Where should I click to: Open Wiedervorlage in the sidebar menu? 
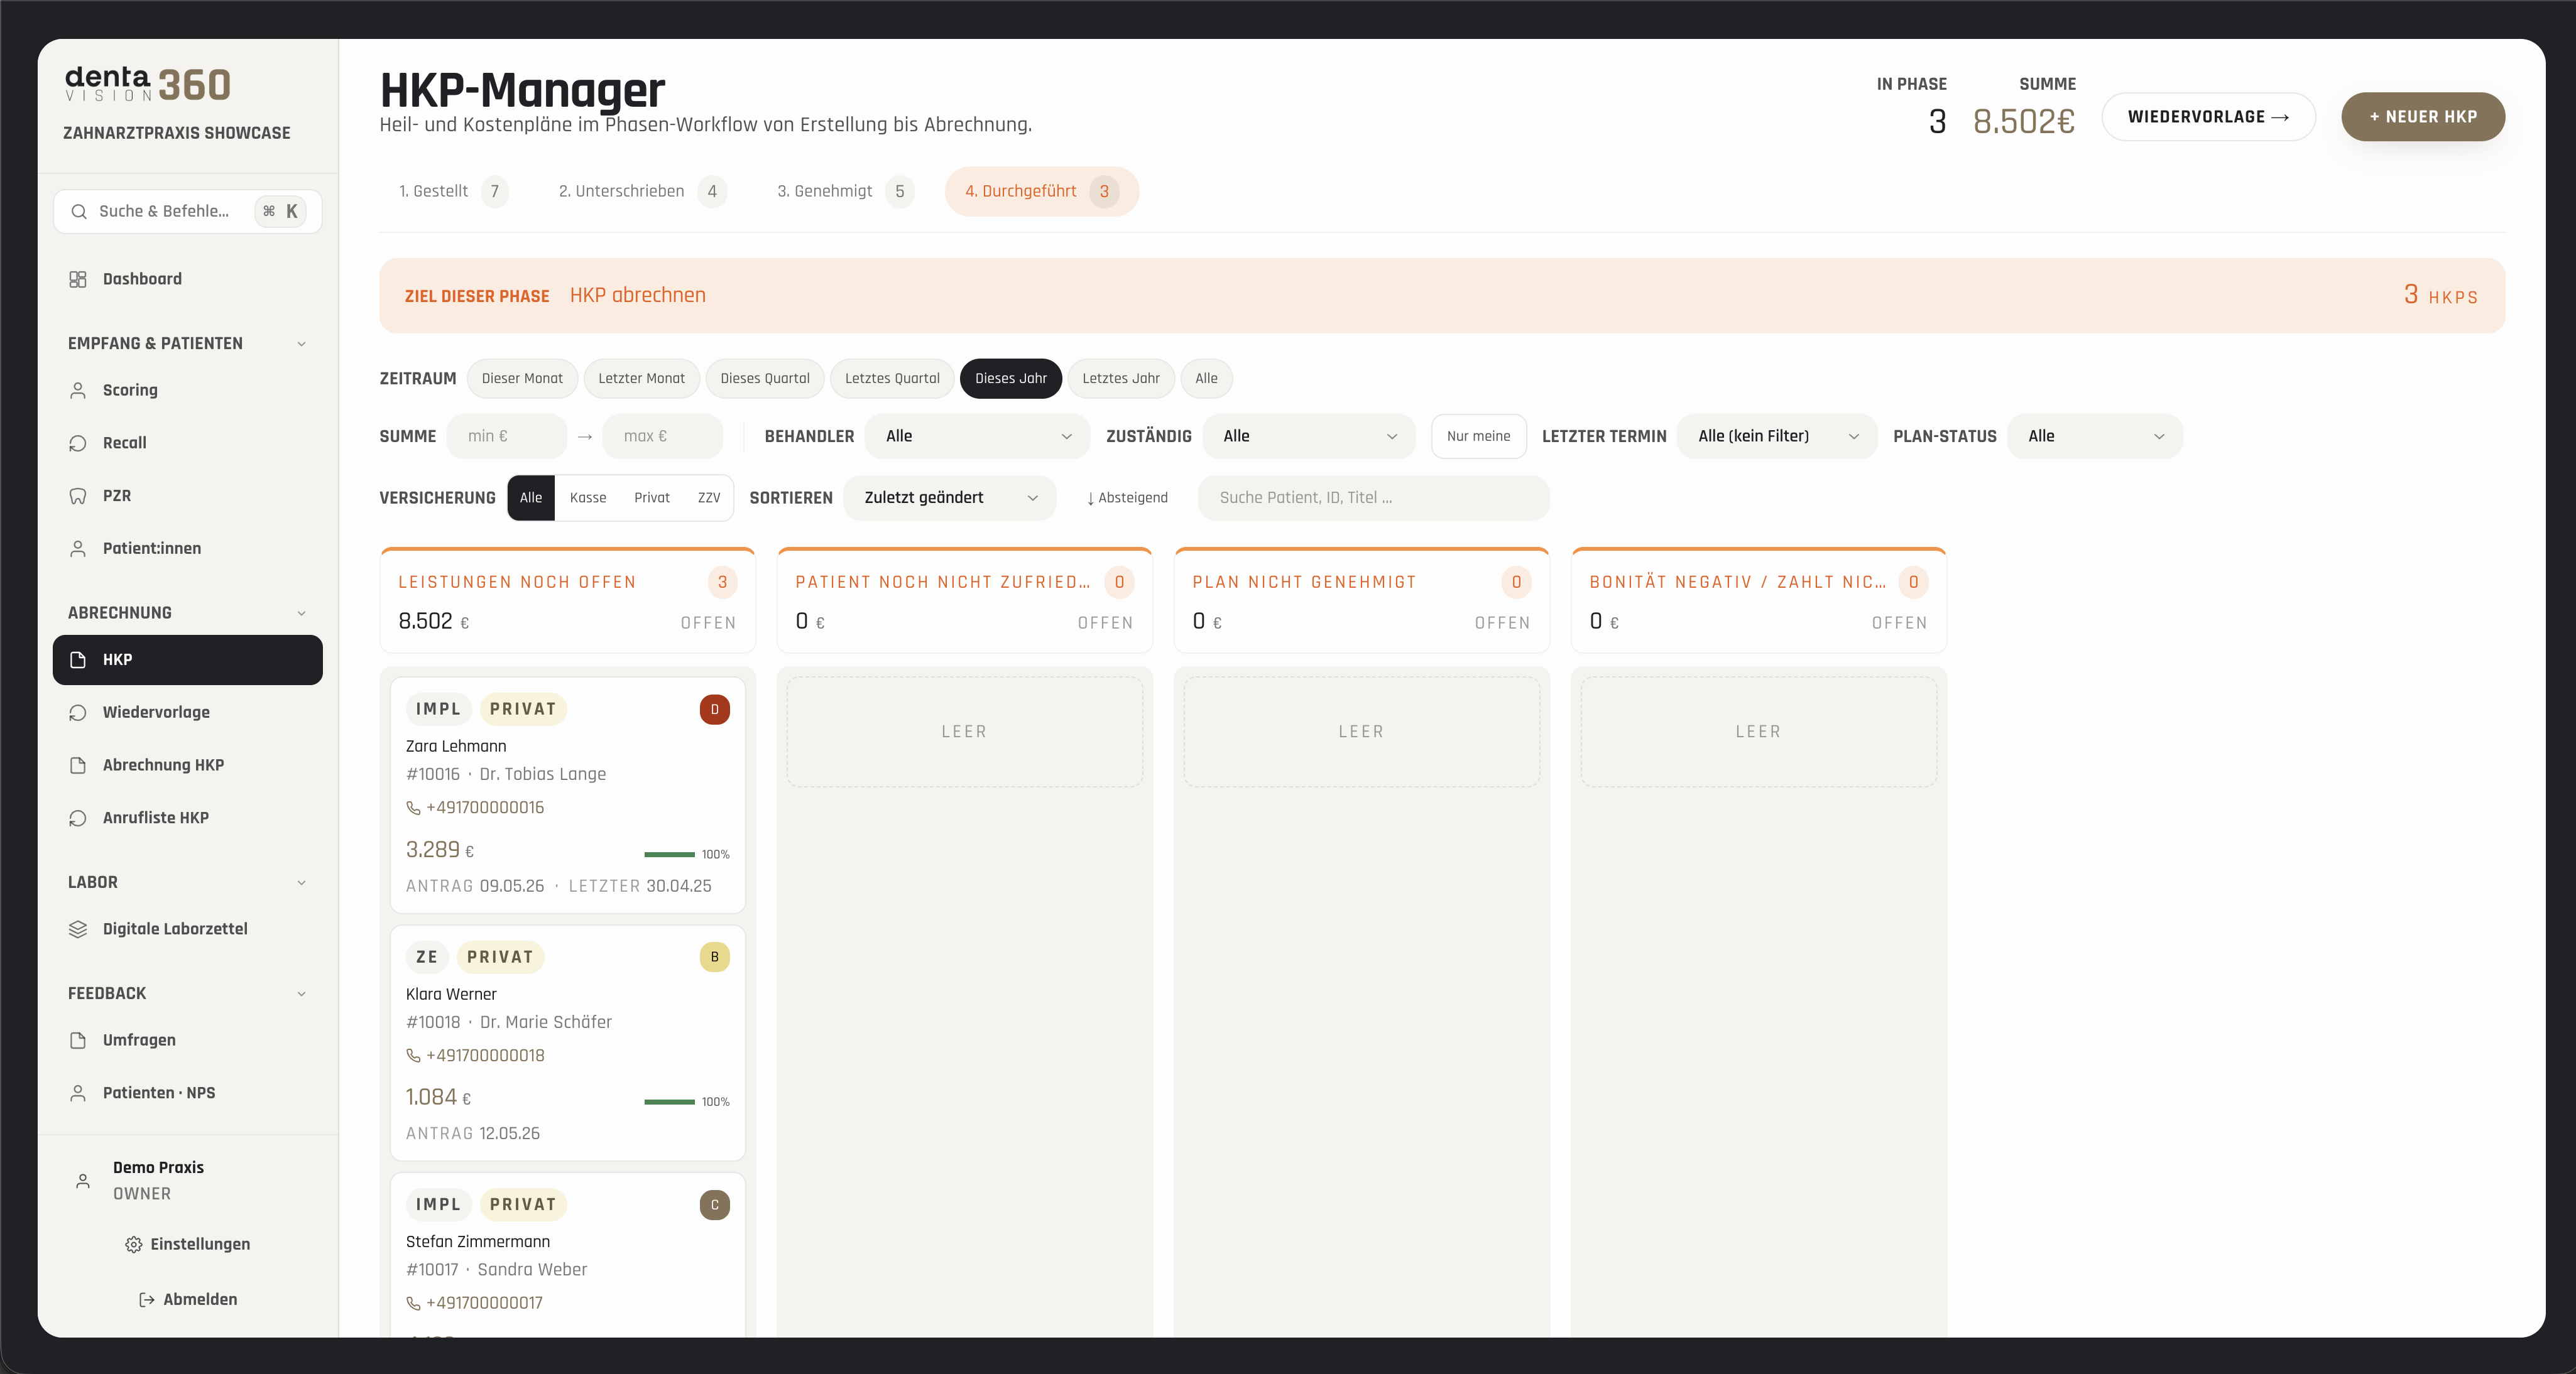point(187,713)
